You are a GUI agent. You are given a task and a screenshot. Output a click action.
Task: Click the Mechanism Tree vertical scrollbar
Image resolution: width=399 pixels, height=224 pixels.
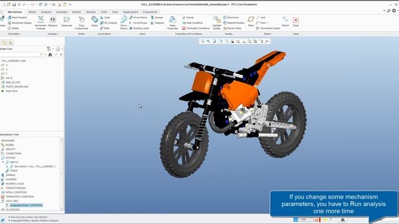tap(62, 174)
